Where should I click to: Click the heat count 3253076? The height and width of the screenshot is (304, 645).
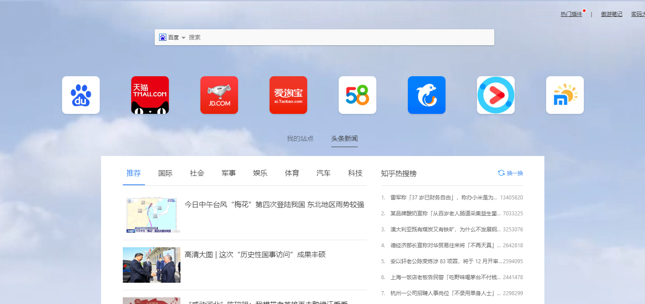coord(513,229)
